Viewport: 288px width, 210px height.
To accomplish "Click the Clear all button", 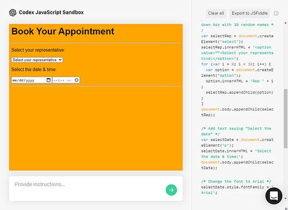I will click(x=216, y=13).
